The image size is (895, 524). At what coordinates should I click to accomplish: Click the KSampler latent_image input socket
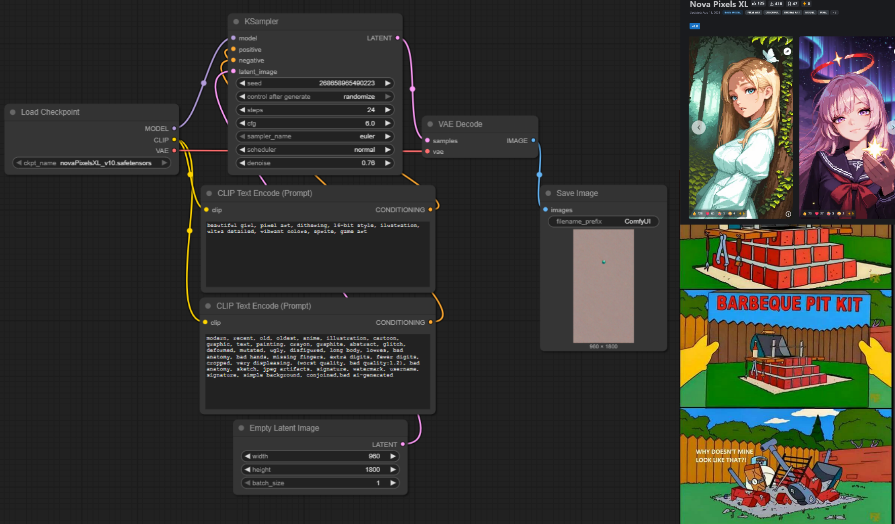pyautogui.click(x=233, y=71)
